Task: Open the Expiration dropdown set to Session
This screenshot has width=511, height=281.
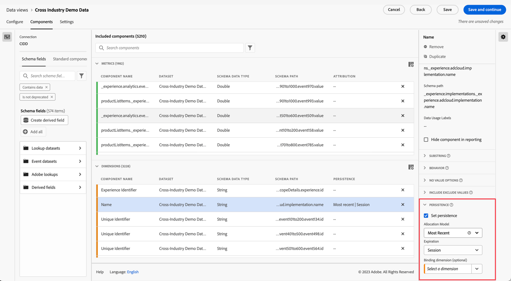Action: [453, 250]
